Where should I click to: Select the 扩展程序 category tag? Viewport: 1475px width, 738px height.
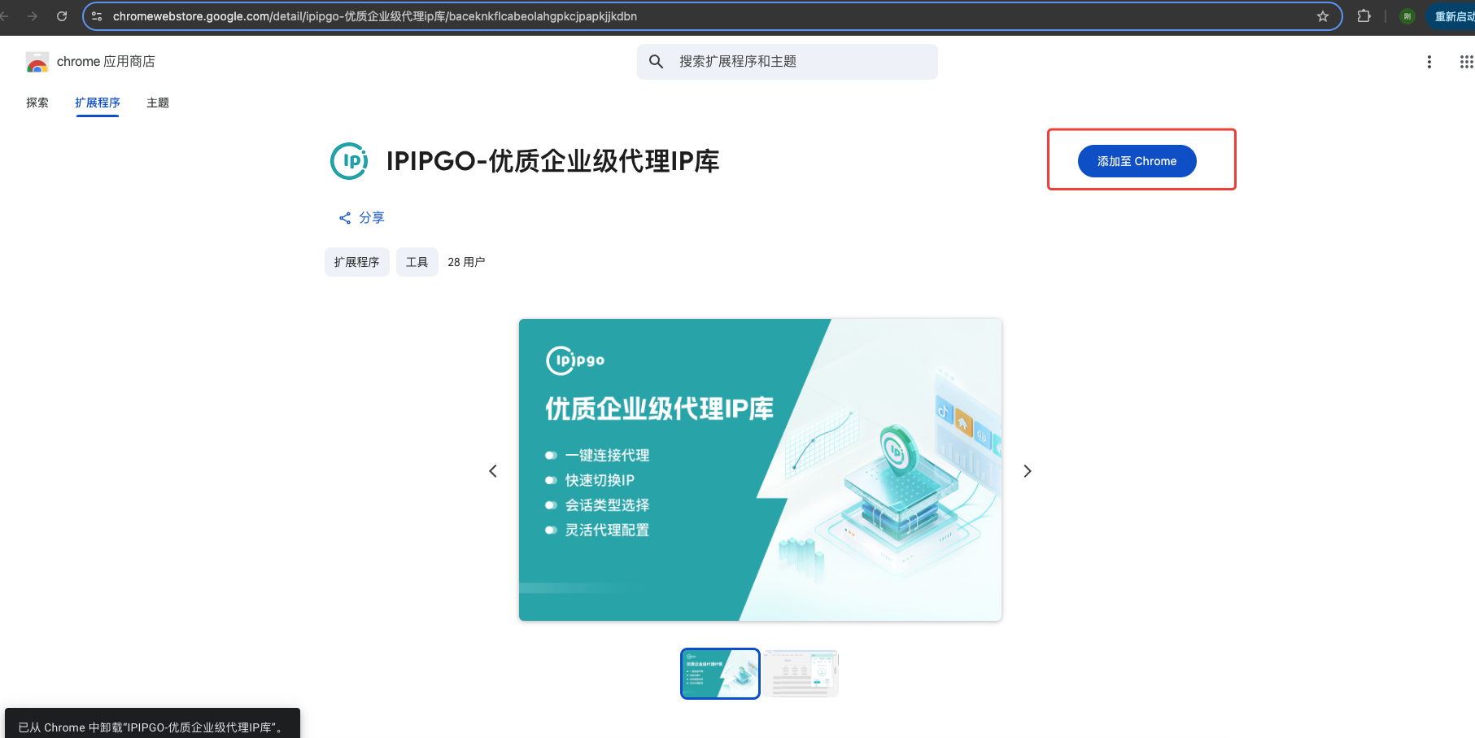356,261
